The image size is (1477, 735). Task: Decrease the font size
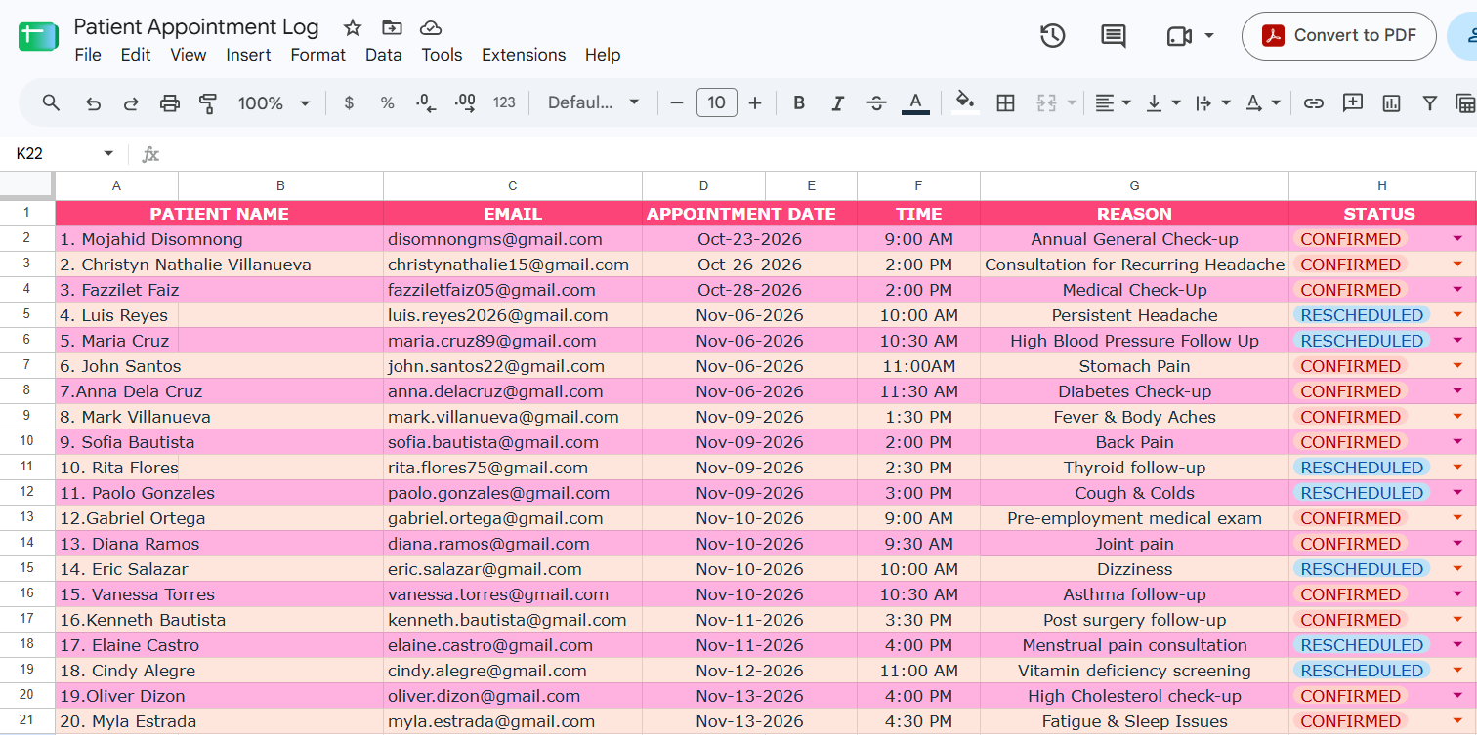point(677,102)
